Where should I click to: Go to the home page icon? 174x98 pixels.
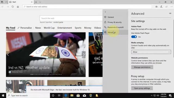point(18,7)
